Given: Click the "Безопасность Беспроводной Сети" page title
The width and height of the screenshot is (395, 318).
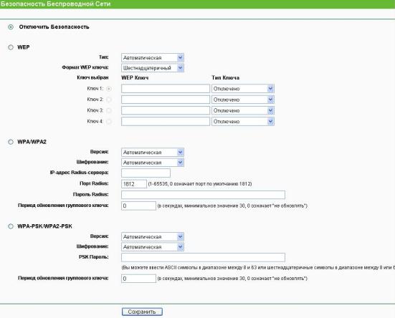Looking at the screenshot, I should click(x=55, y=4).
